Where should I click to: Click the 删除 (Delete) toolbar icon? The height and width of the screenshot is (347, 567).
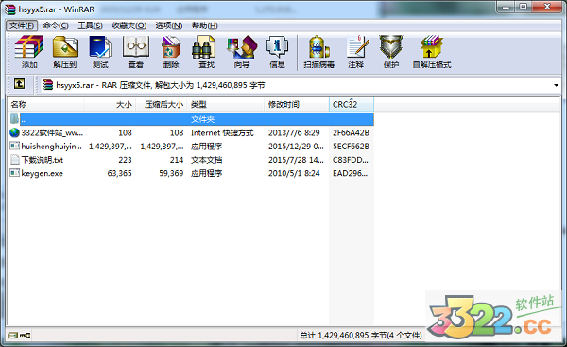point(171,47)
